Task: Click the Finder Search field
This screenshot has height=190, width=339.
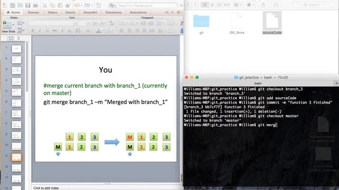Action: click(314, 5)
